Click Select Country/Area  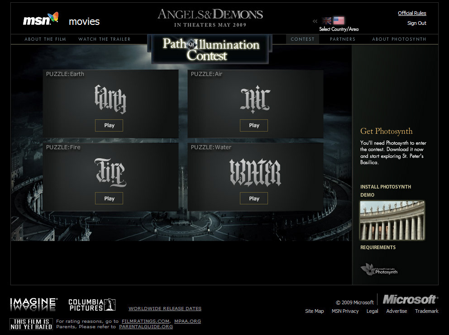[339, 29]
